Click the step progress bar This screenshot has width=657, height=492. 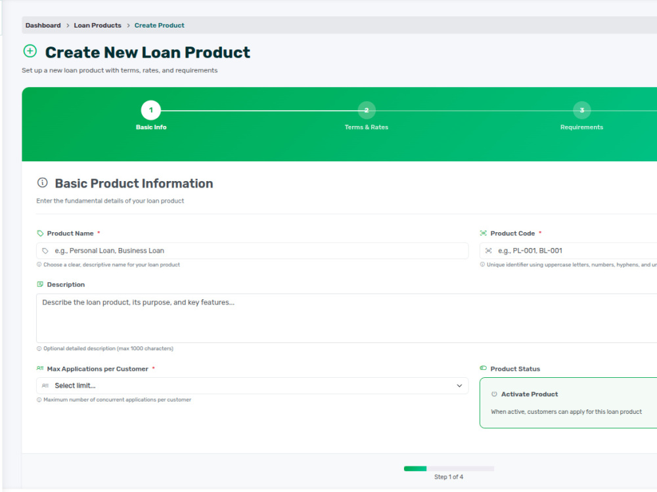click(x=449, y=468)
